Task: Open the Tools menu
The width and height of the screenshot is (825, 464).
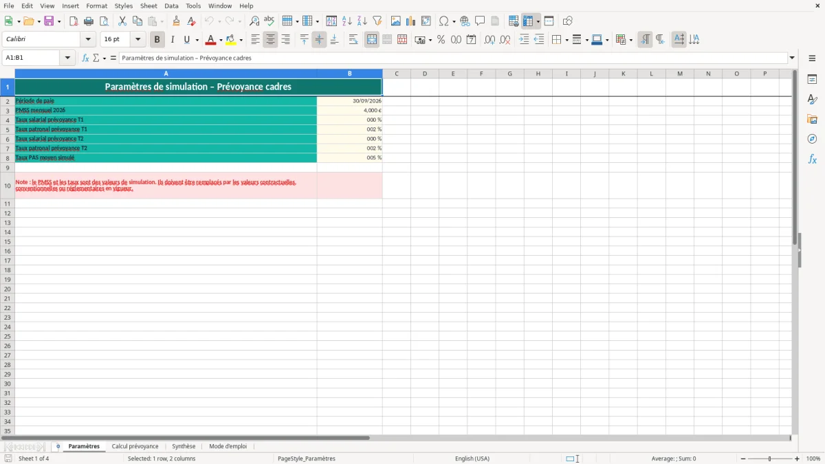Action: pyautogui.click(x=193, y=5)
